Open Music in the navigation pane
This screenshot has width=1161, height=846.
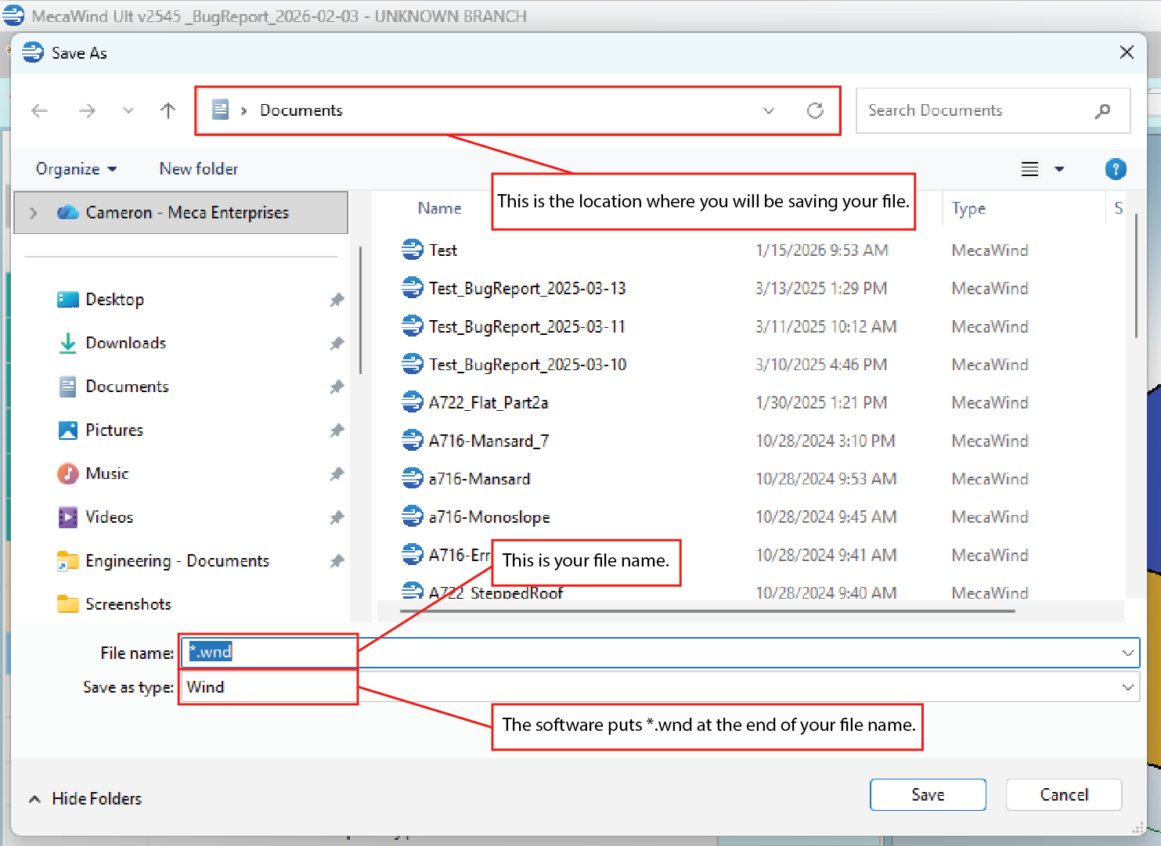(x=106, y=473)
